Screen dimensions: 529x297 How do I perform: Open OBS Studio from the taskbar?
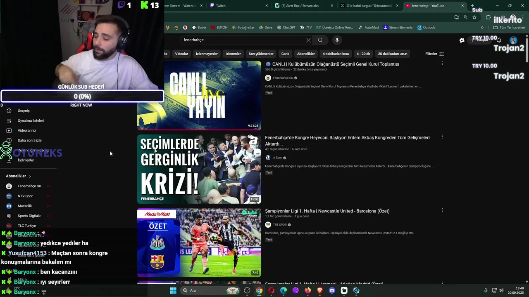coord(247,290)
